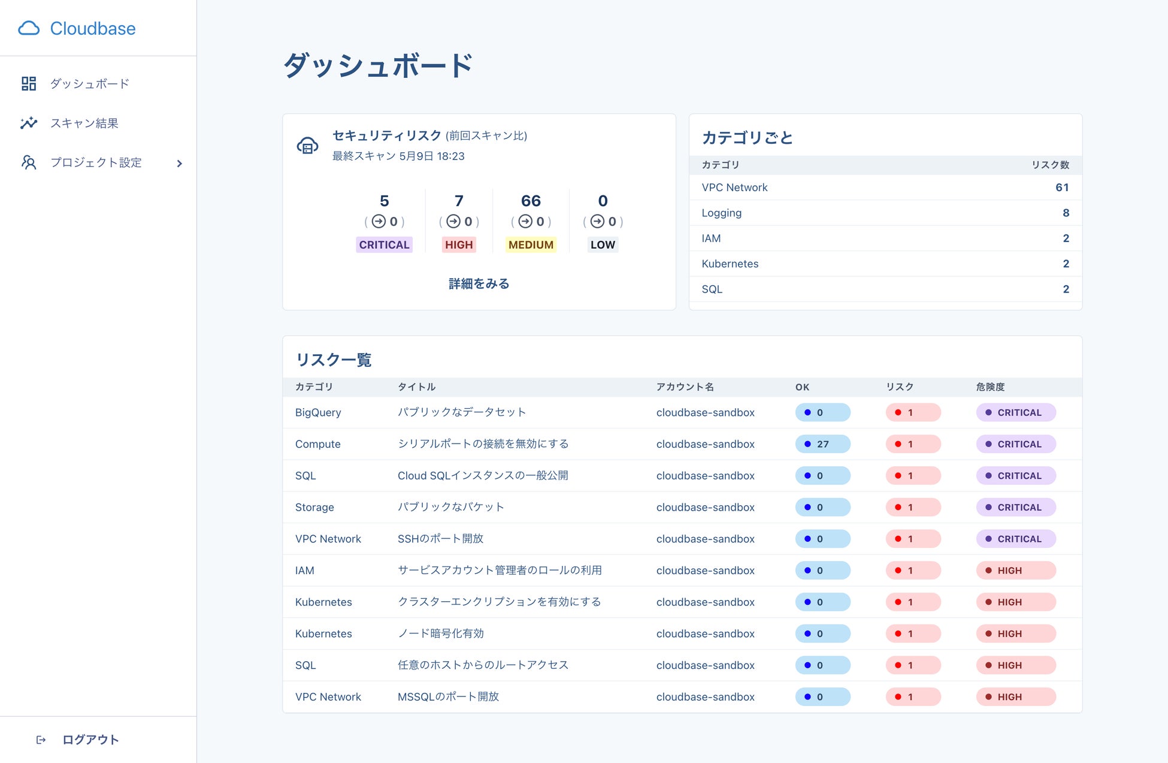This screenshot has width=1168, height=763.
Task: Click the arrow icon under CRITICAL count
Action: coord(379,221)
